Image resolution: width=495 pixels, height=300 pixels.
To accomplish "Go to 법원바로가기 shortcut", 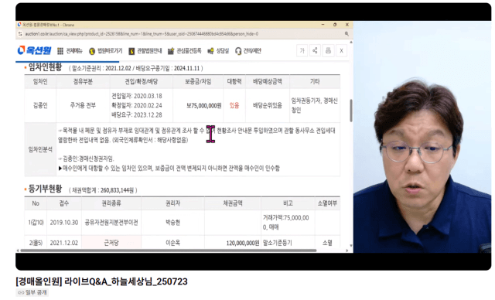I will pyautogui.click(x=105, y=51).
